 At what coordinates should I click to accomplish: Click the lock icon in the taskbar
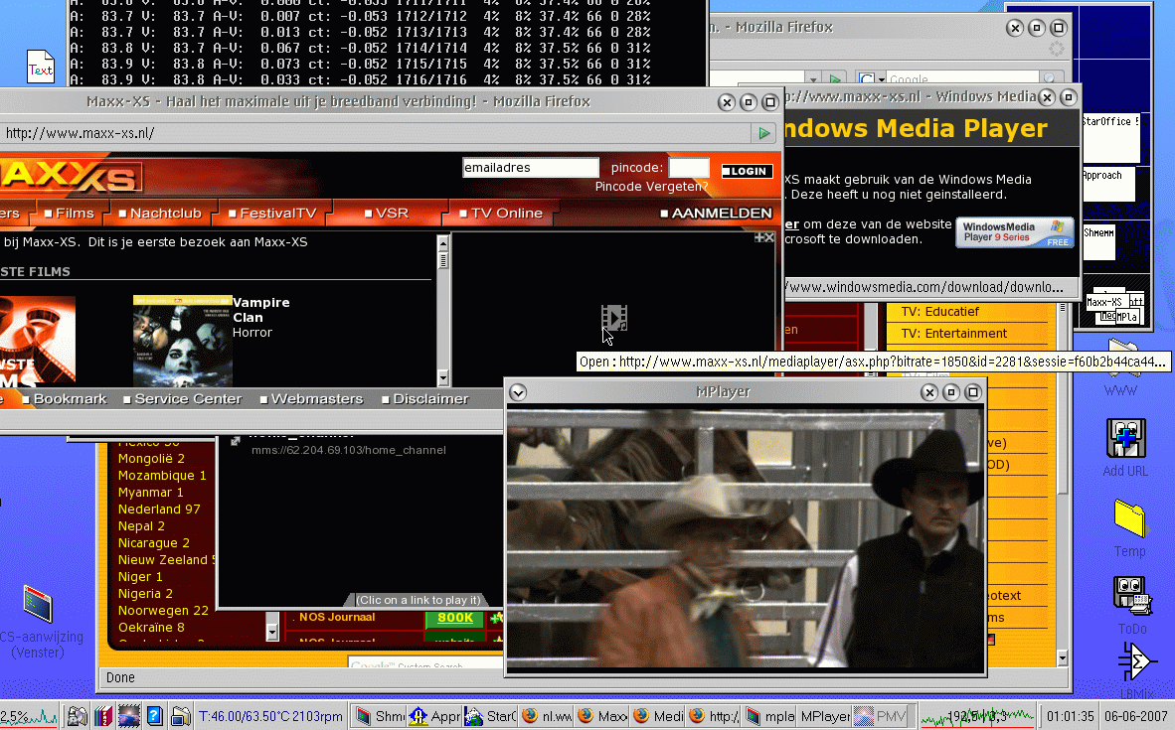click(180, 716)
